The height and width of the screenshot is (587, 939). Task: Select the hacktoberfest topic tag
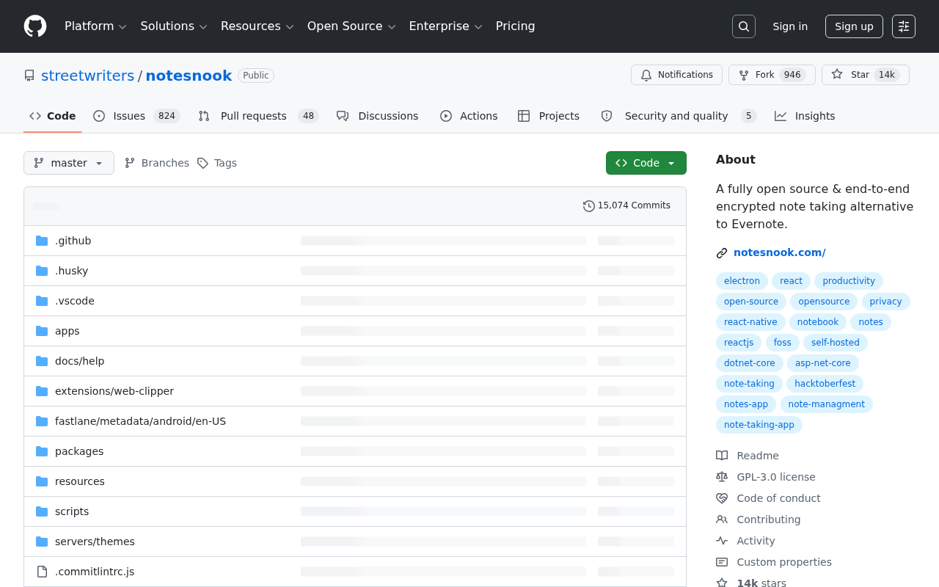point(825,384)
